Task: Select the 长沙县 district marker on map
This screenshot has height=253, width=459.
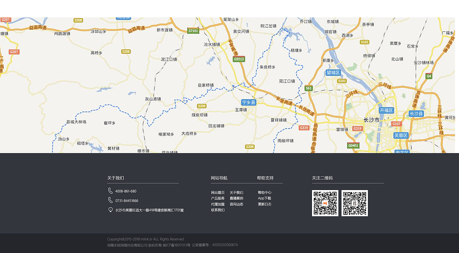Action: coord(416,114)
